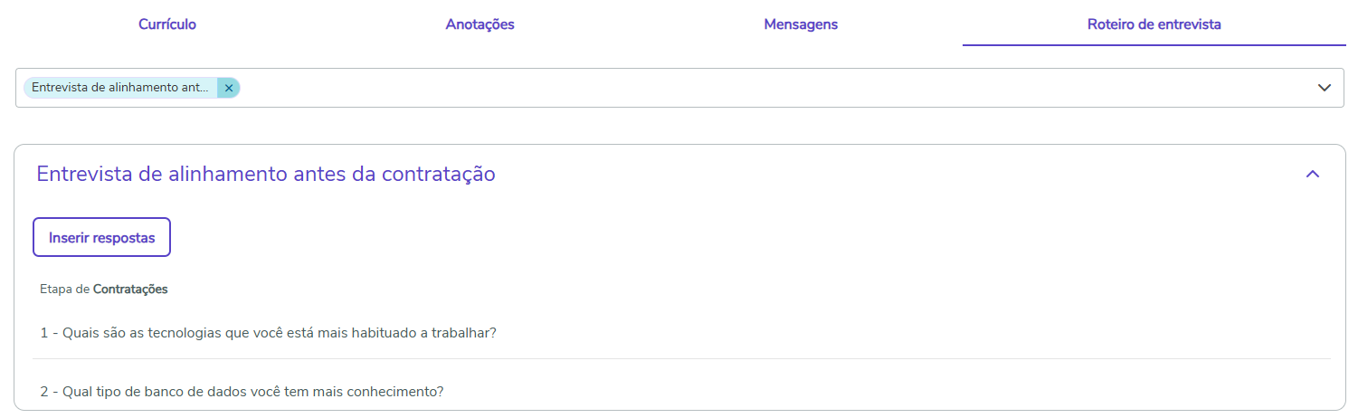The width and height of the screenshot is (1358, 418).
Task: Click the Inserir respostas button
Action: (102, 238)
